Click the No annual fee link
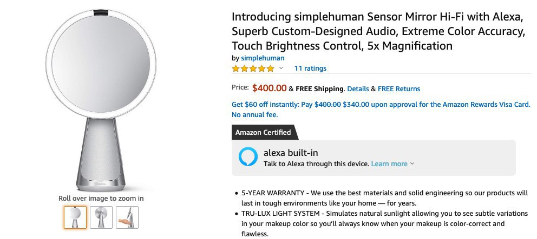The width and height of the screenshot is (537, 239). 254,114
